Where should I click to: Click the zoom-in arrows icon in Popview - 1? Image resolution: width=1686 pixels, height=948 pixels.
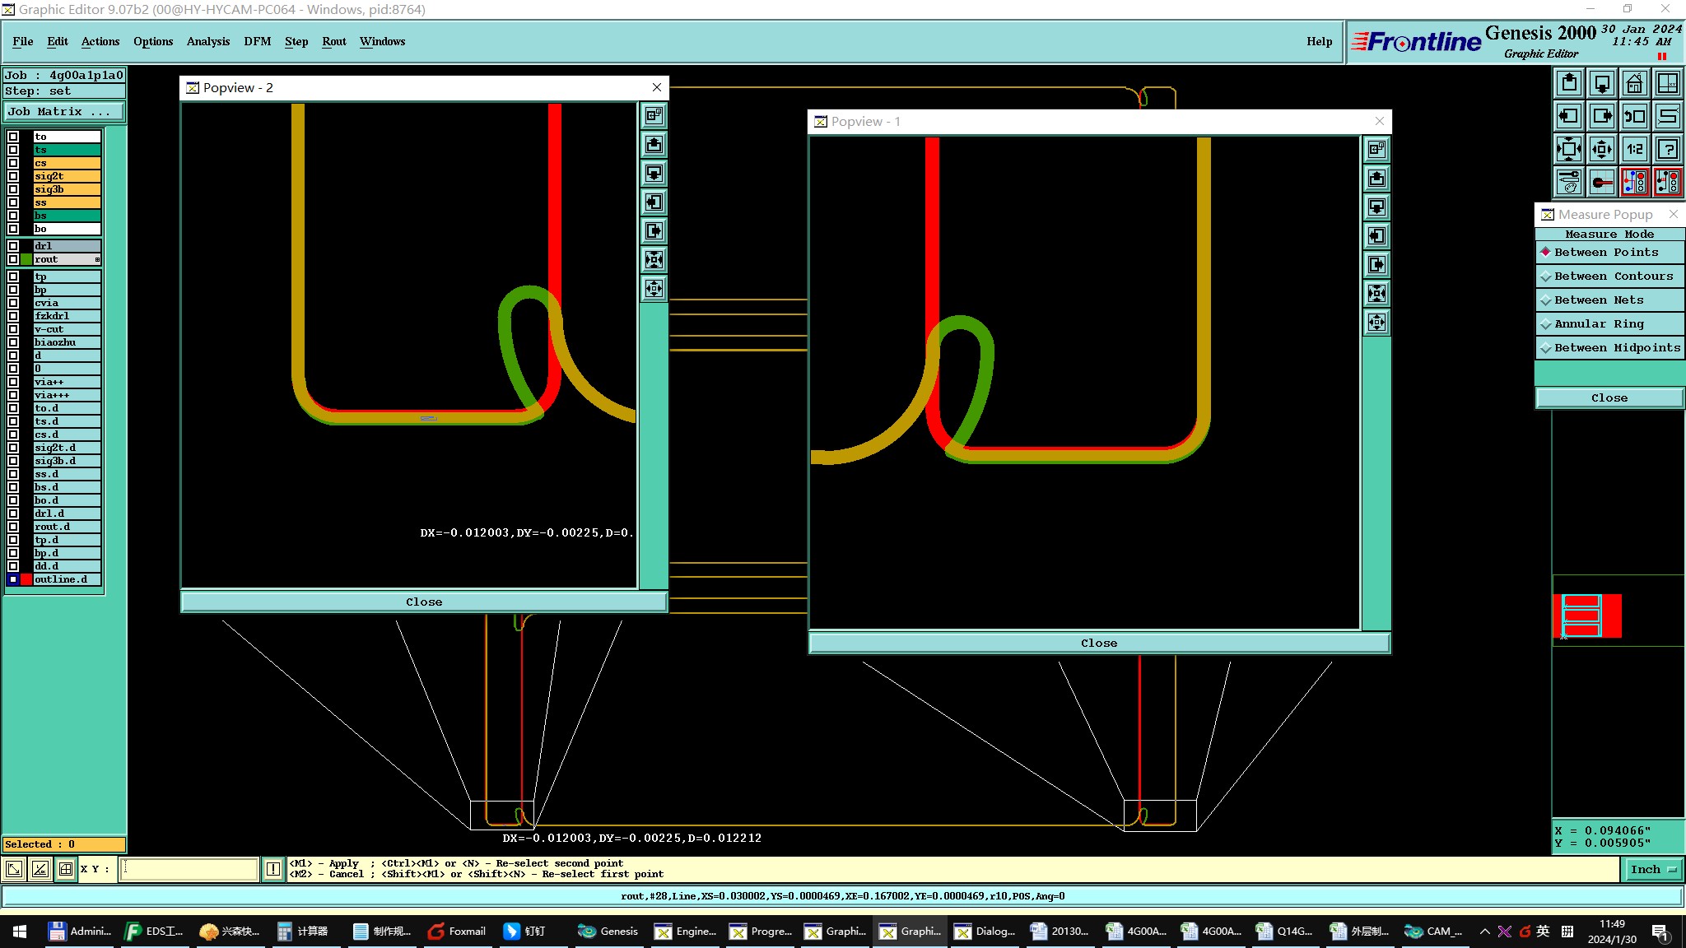tap(1376, 294)
